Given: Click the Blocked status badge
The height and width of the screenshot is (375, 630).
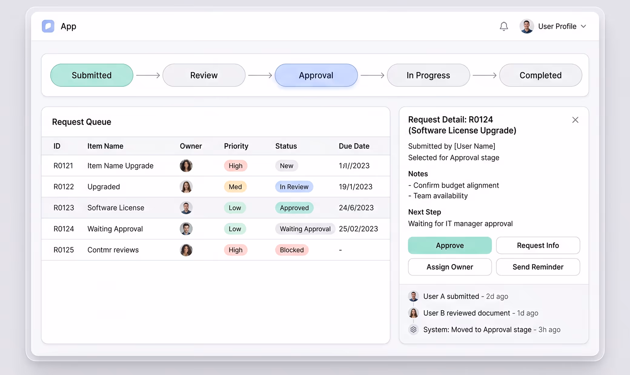Looking at the screenshot, I should click(292, 250).
